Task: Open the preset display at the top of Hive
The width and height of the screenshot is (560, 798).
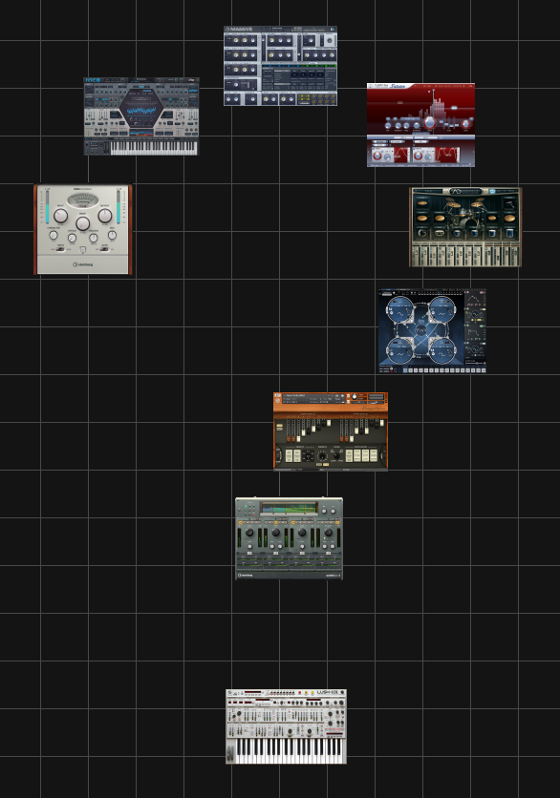Action: tap(141, 80)
